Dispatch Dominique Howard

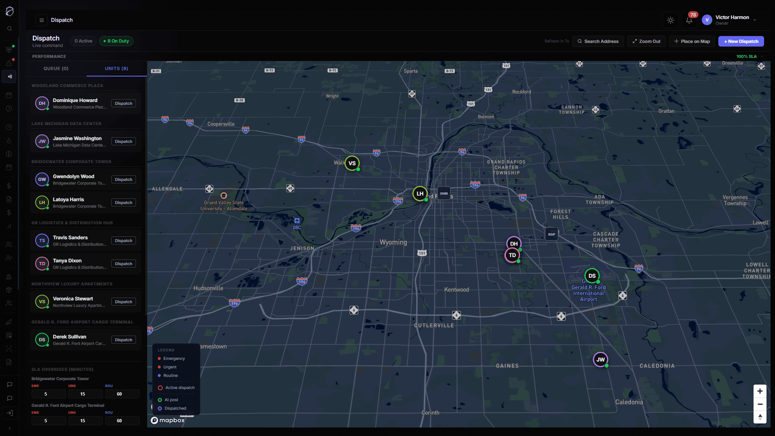(123, 104)
